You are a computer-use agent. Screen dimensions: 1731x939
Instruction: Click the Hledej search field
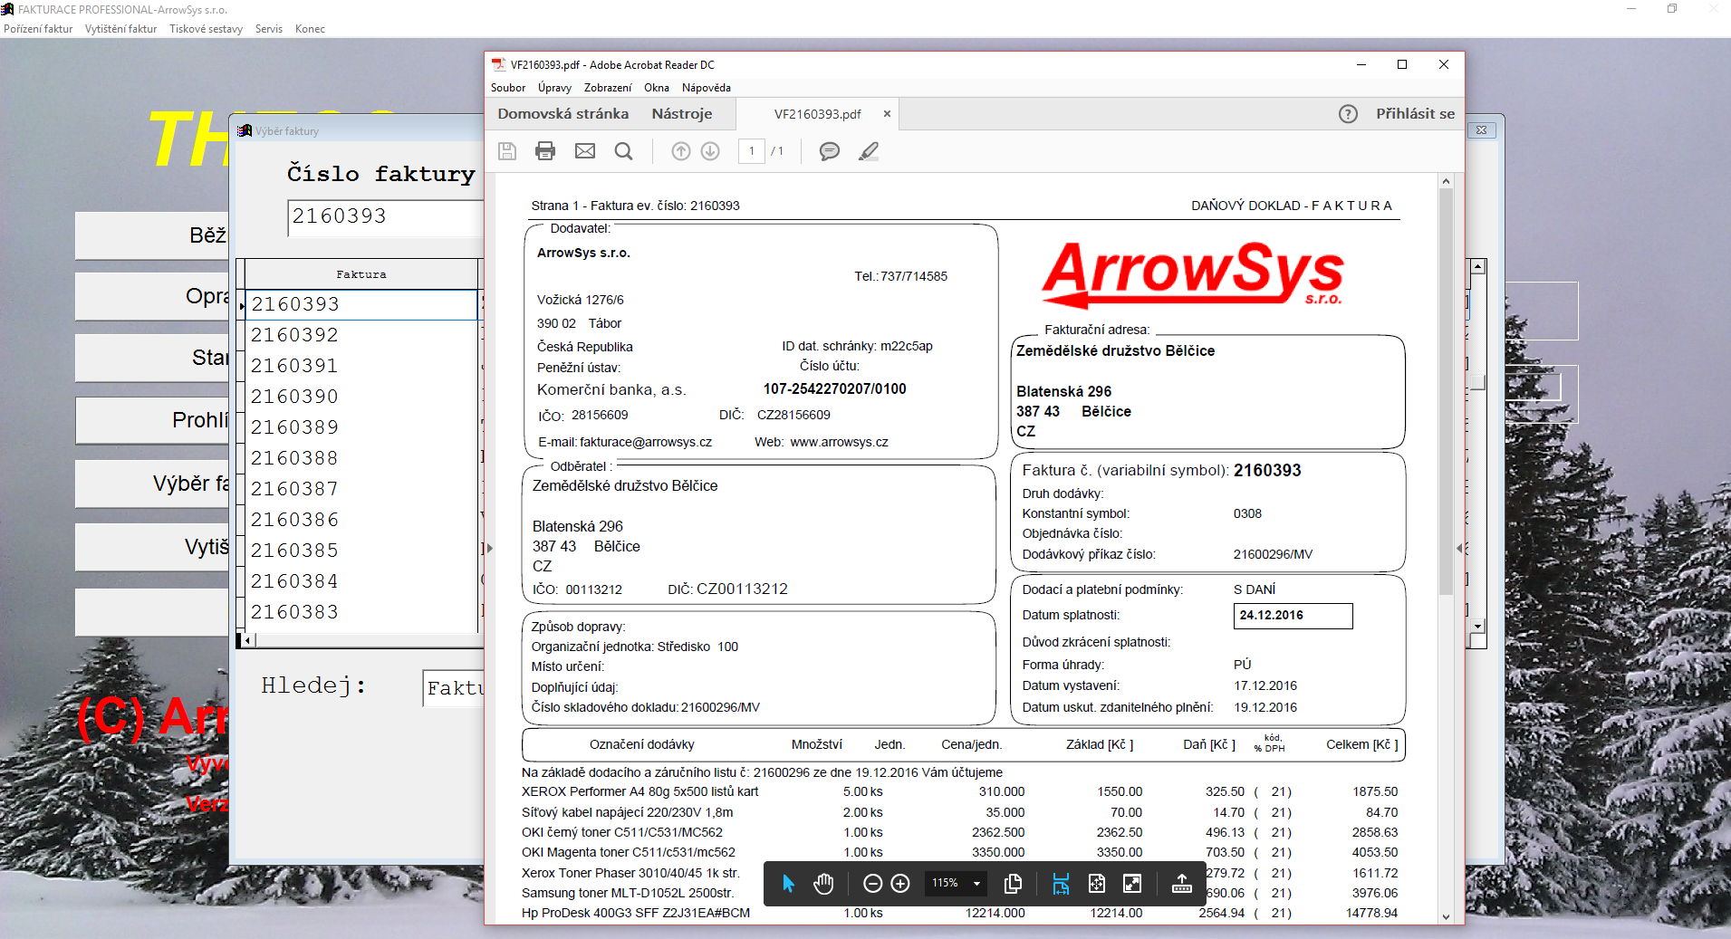tap(454, 689)
